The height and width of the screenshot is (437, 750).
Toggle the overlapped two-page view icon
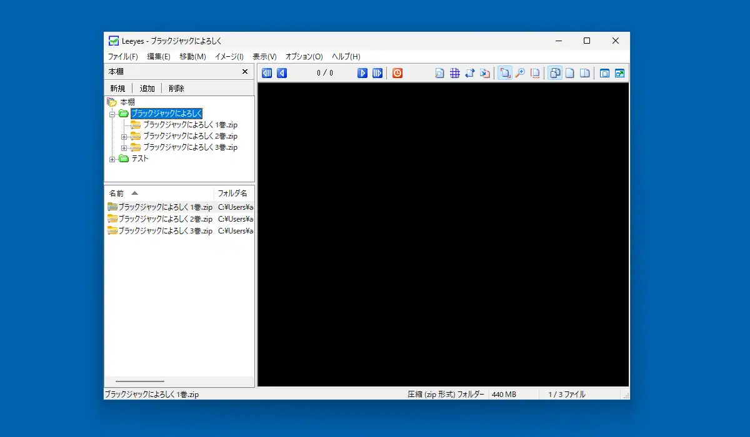pos(555,73)
